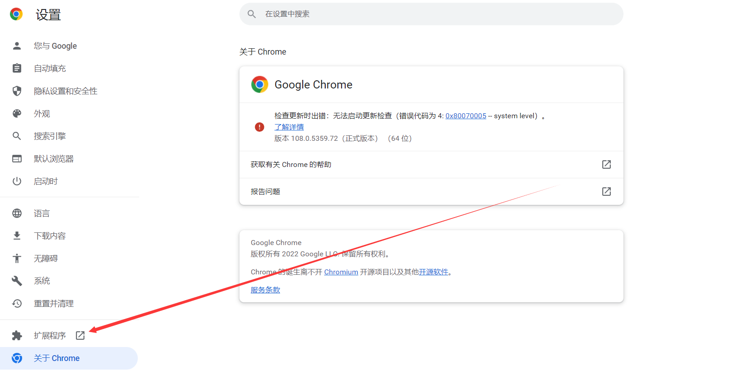Click the shield icon for 隐私设置和安全性

(17, 91)
